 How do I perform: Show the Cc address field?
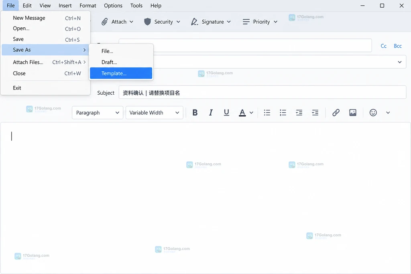click(383, 46)
